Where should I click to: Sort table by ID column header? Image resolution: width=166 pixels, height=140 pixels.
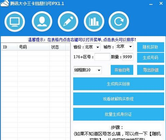pos(9,47)
